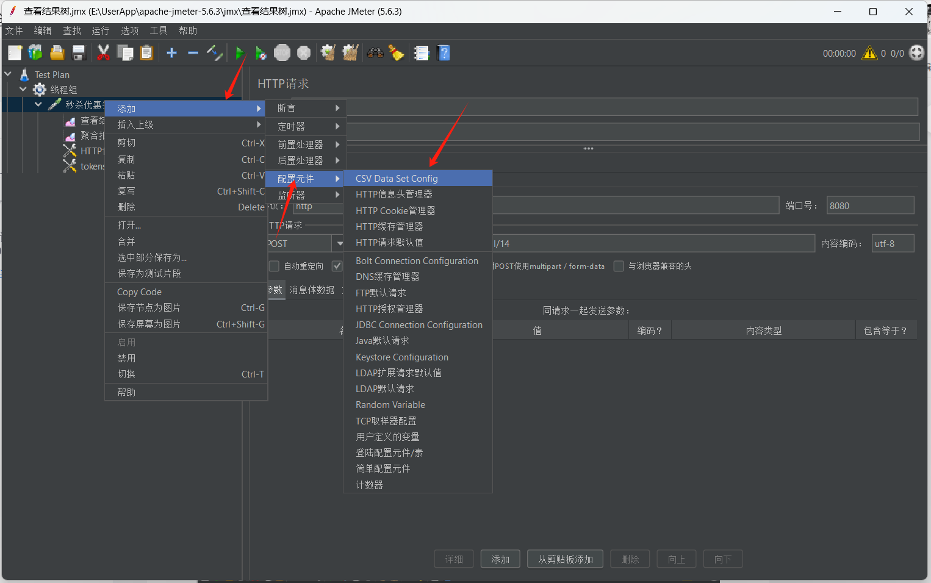Screen dimensions: 931x583
Task: Click the 从剪贴板添加 button
Action: (565, 559)
